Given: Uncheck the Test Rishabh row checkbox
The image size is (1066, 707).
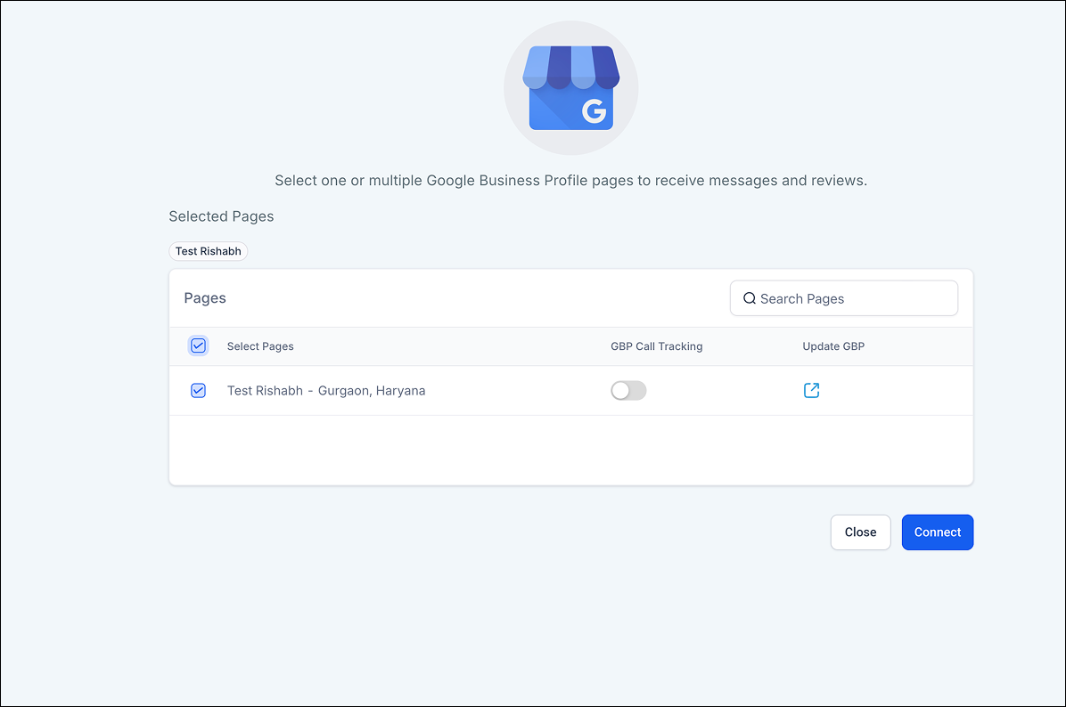Looking at the screenshot, I should 198,390.
